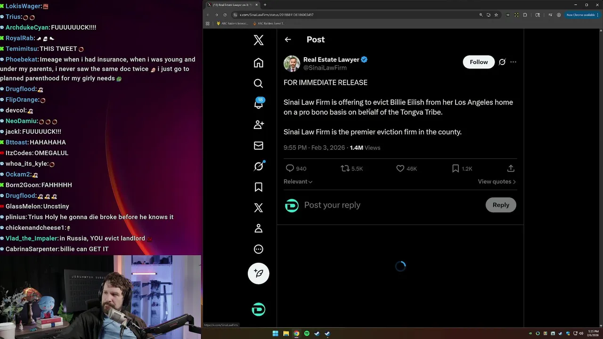This screenshot has width=603, height=339.
Task: Click Chrome icon in taskbar
Action: (296, 334)
